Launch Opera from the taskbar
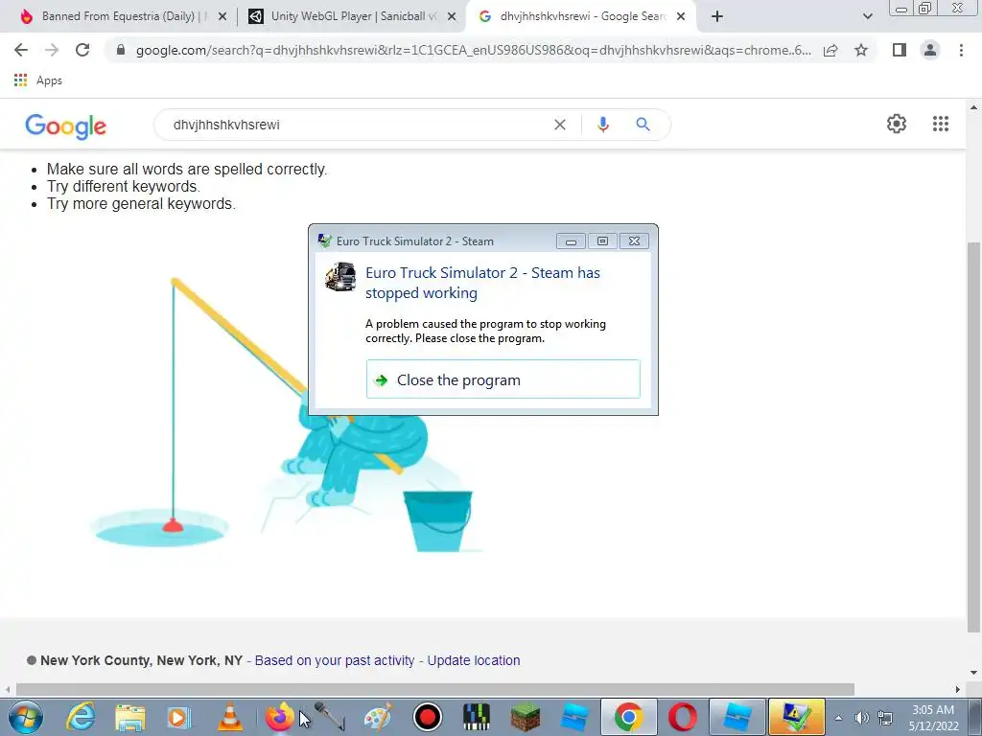This screenshot has height=736, width=982. (682, 717)
